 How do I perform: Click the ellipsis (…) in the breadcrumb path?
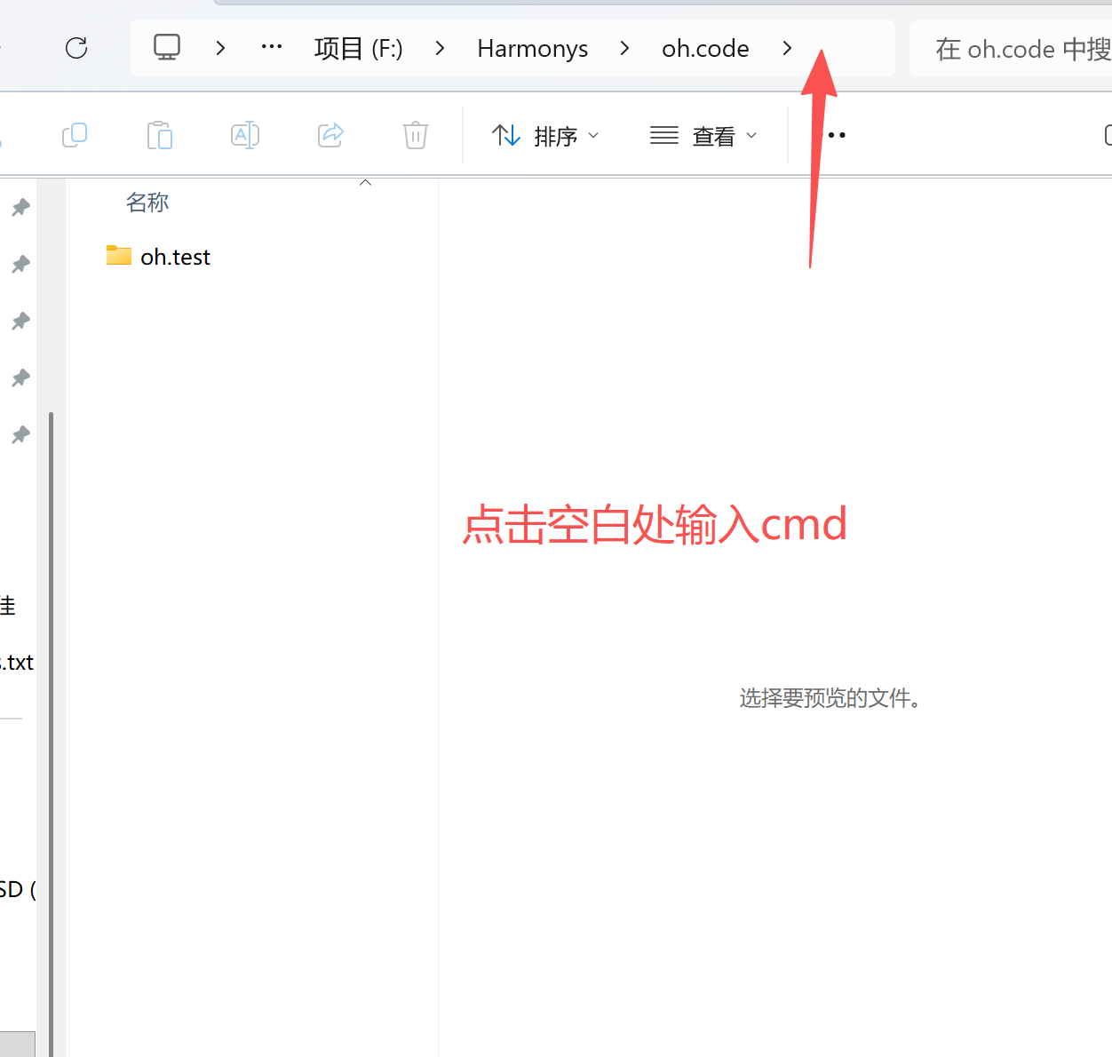(x=271, y=48)
